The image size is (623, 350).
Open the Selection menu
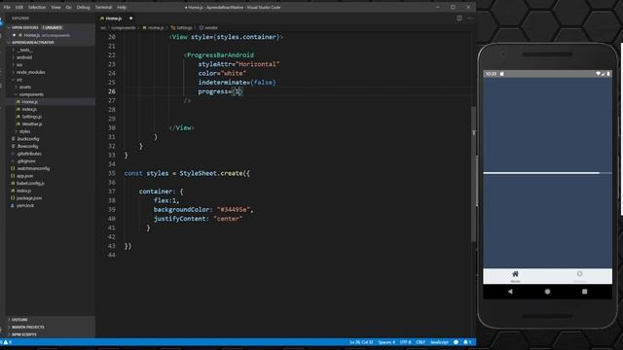click(37, 7)
